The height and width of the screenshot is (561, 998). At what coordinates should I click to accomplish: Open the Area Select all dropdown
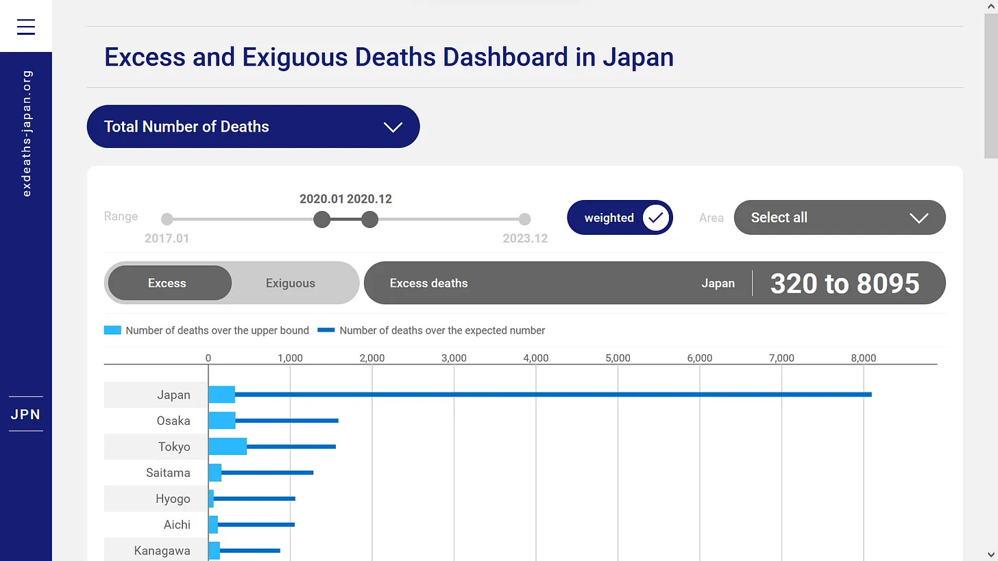click(840, 218)
